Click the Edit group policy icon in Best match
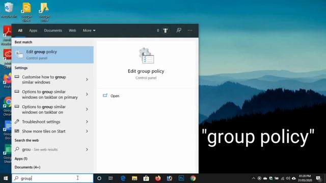The image size is (326, 183). pyautogui.click(x=19, y=54)
